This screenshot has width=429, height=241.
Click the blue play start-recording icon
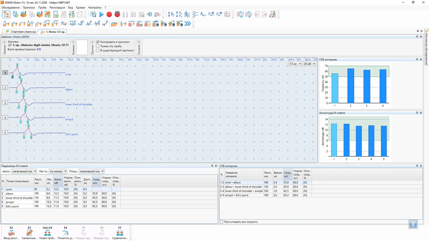(101, 14)
